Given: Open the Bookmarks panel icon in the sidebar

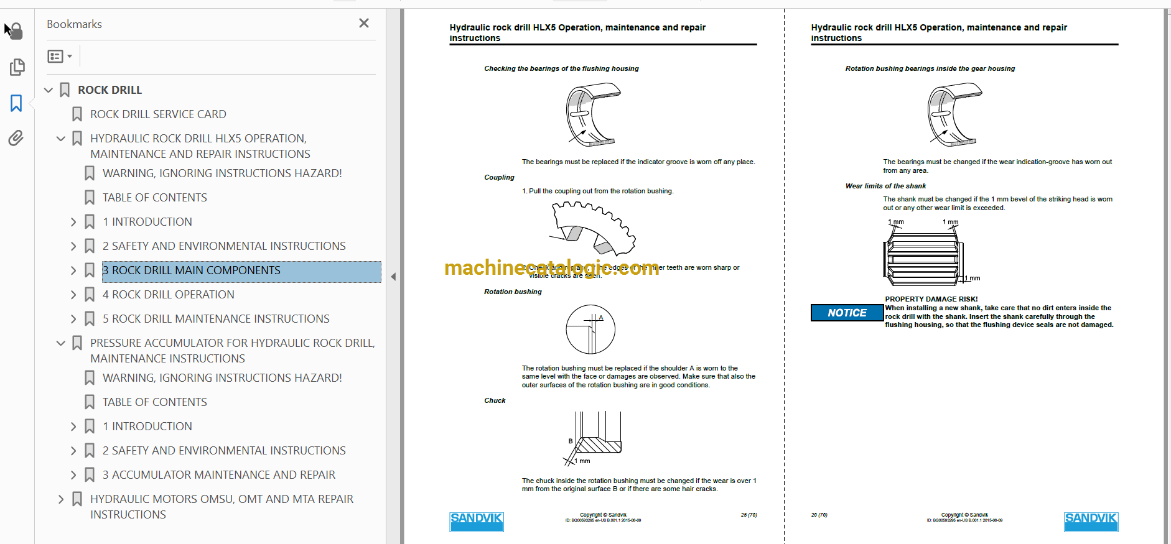Looking at the screenshot, I should pyautogui.click(x=16, y=103).
